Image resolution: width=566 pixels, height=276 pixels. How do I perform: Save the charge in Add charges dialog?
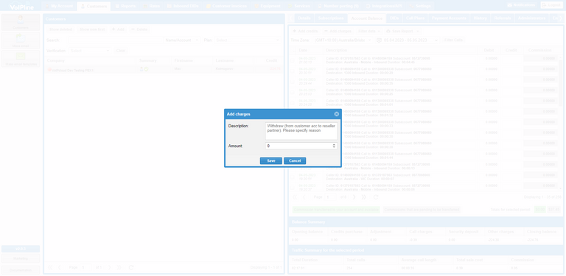pos(271,160)
